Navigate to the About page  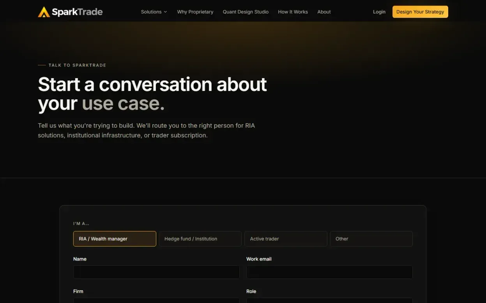[x=324, y=12]
